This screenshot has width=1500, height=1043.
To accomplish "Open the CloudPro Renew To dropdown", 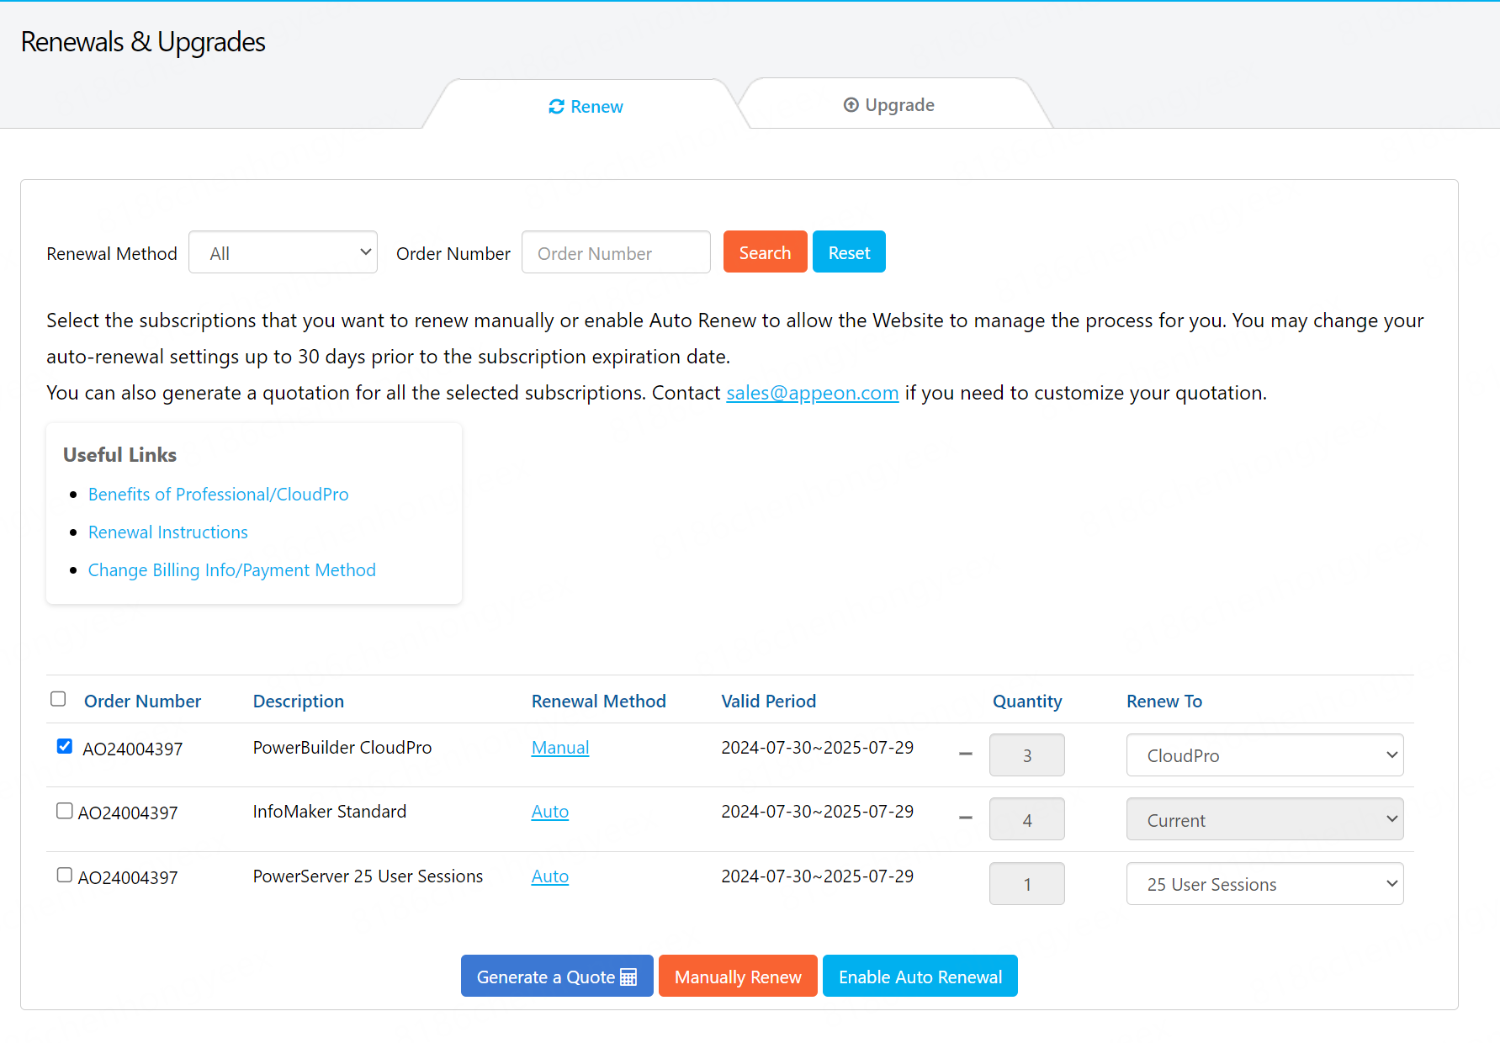I will (x=1264, y=755).
